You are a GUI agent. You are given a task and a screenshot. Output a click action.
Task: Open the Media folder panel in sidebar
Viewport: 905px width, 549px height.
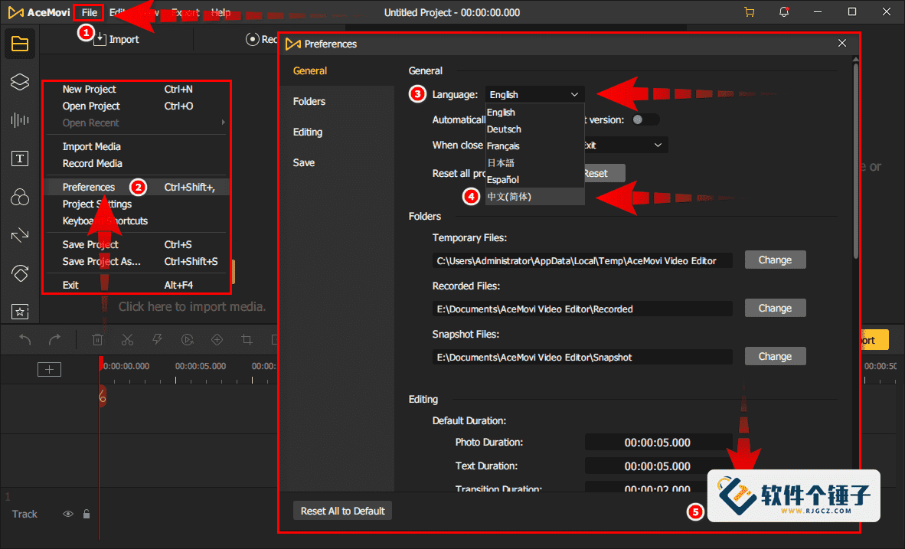[x=20, y=44]
